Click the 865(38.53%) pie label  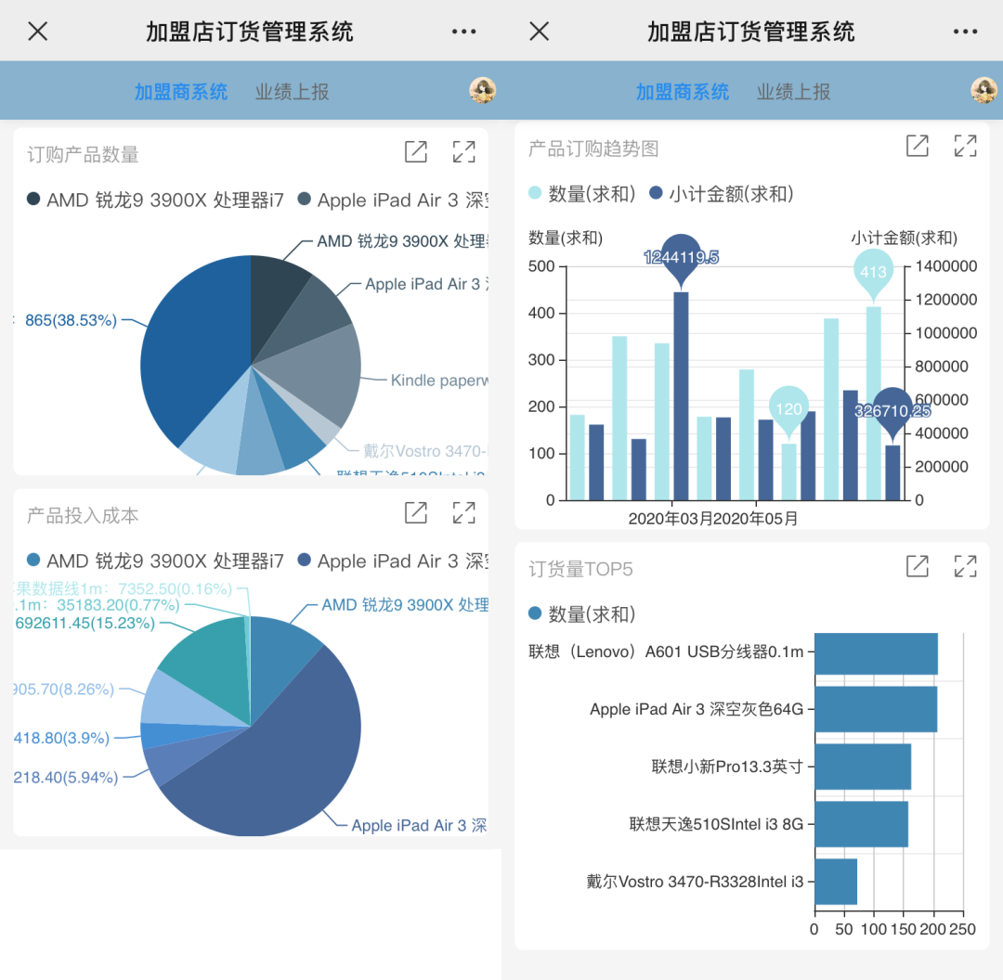click(x=71, y=320)
